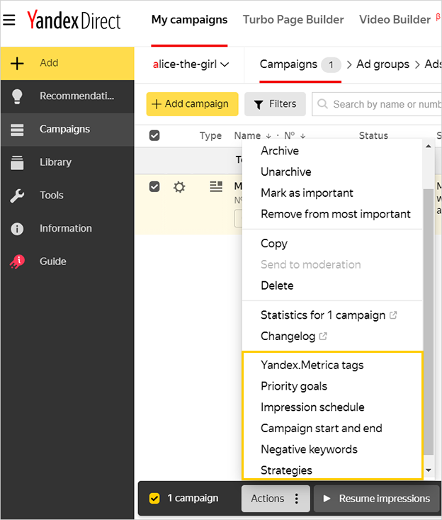The width and height of the screenshot is (442, 520).
Task: Click the plus icon next to Add
Action: tap(17, 63)
